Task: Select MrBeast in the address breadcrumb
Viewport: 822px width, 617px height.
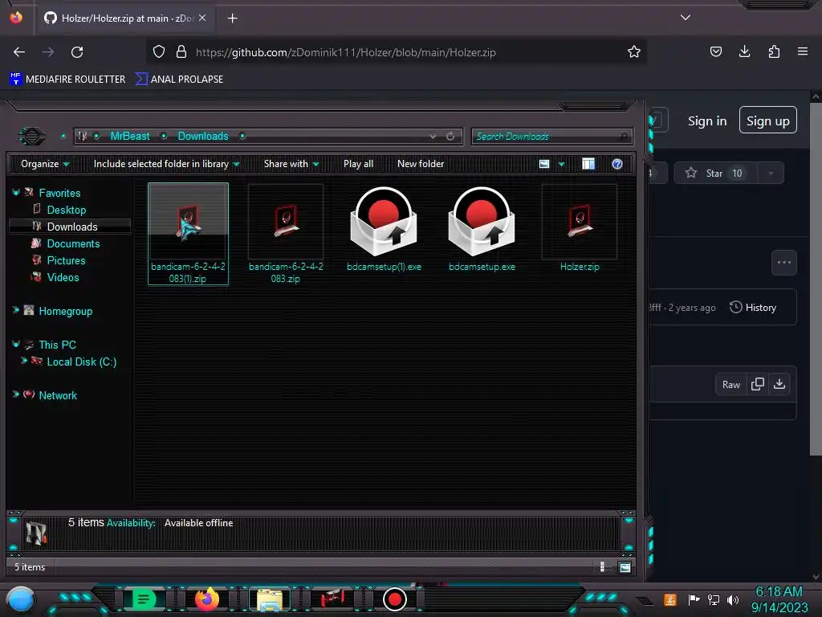Action: tap(130, 137)
